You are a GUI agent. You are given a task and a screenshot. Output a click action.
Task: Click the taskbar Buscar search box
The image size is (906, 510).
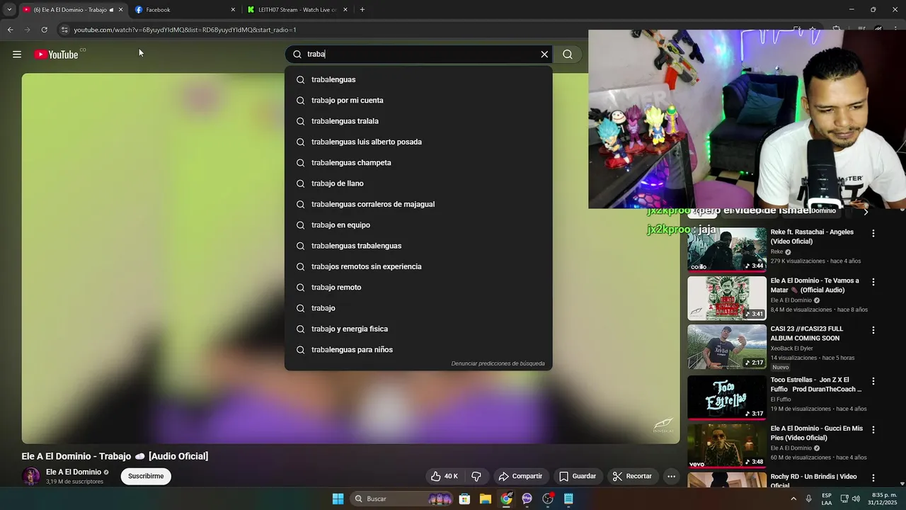(401, 499)
